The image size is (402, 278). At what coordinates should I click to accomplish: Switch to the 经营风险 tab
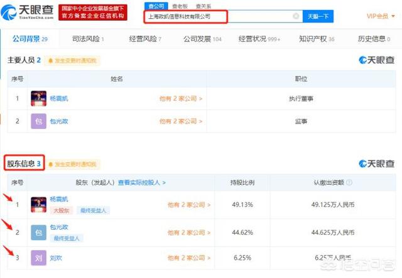(x=145, y=39)
